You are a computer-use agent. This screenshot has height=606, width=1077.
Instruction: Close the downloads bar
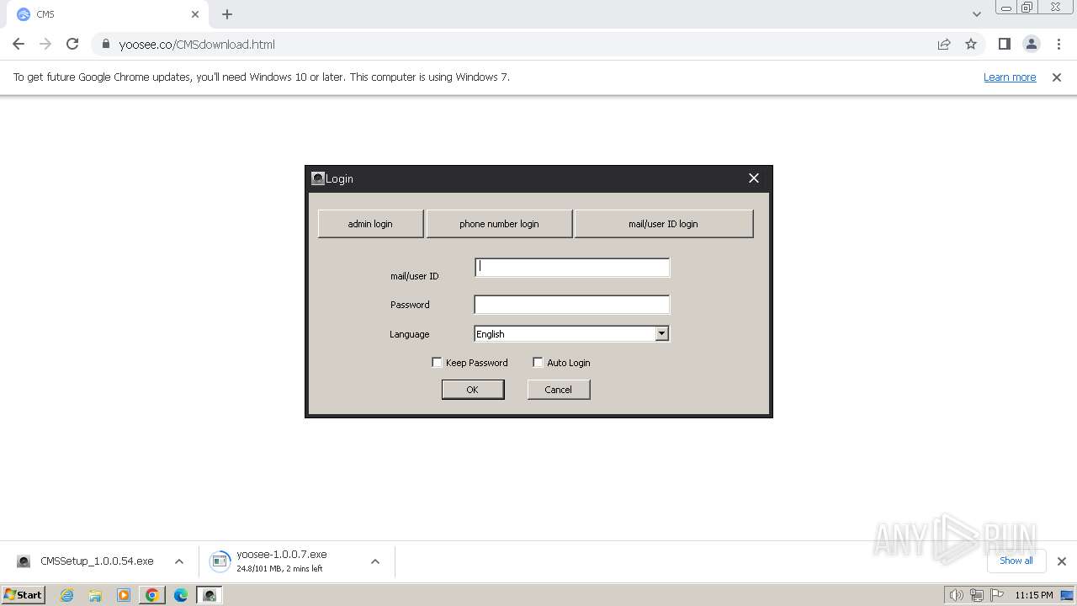pyautogui.click(x=1062, y=561)
